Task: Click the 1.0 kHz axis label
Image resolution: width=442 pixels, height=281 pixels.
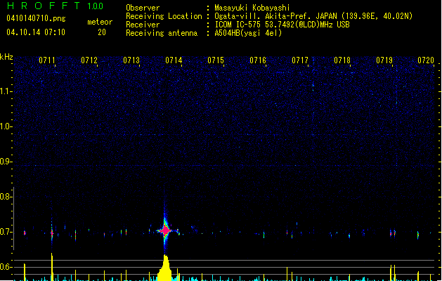Action: 8,126
